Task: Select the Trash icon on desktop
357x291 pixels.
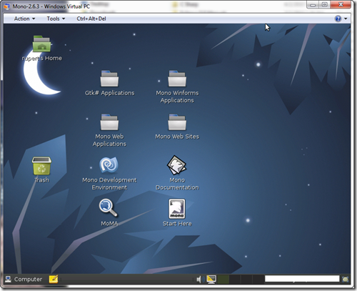Action: (41, 166)
